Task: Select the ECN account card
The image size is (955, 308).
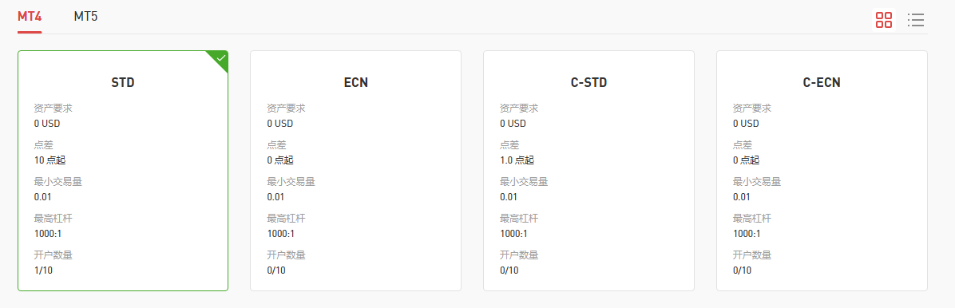Action: (x=355, y=171)
